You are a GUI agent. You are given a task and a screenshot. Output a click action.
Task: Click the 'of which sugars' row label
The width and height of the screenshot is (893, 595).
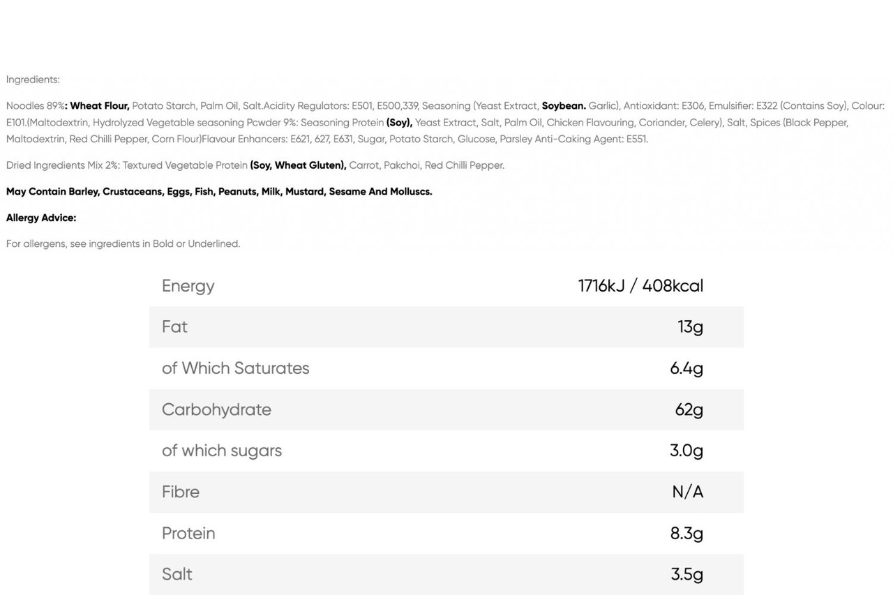click(222, 451)
